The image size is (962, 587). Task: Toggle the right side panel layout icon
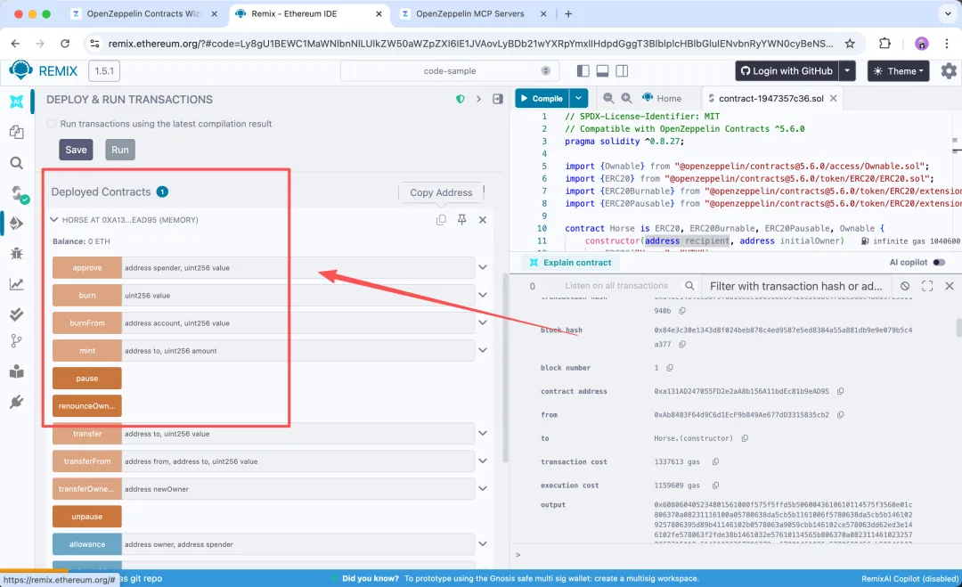pos(622,71)
